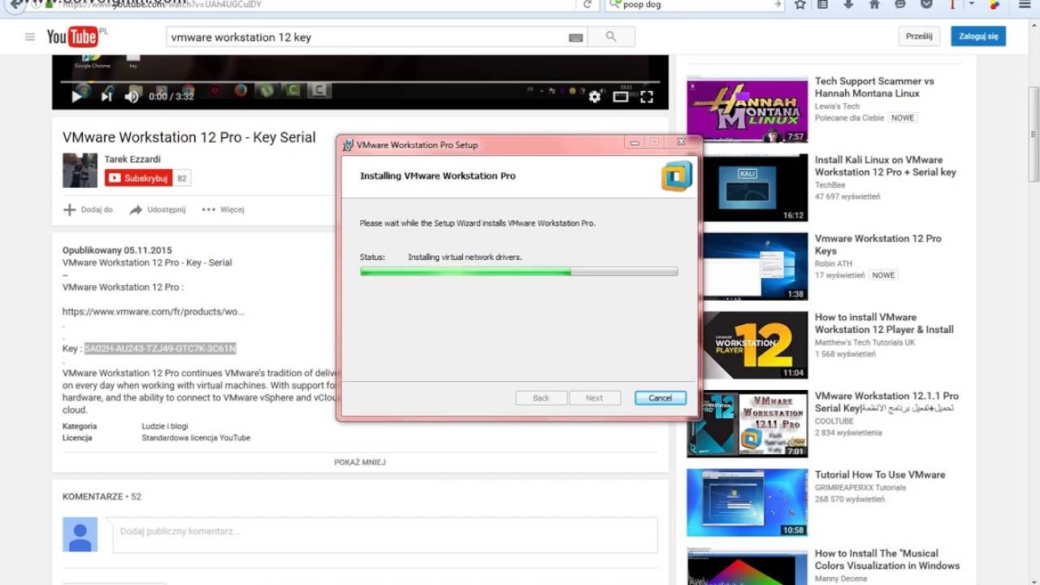This screenshot has width=1040, height=585.
Task: Click the colorful extension icon in toolbar
Action: pos(994,4)
